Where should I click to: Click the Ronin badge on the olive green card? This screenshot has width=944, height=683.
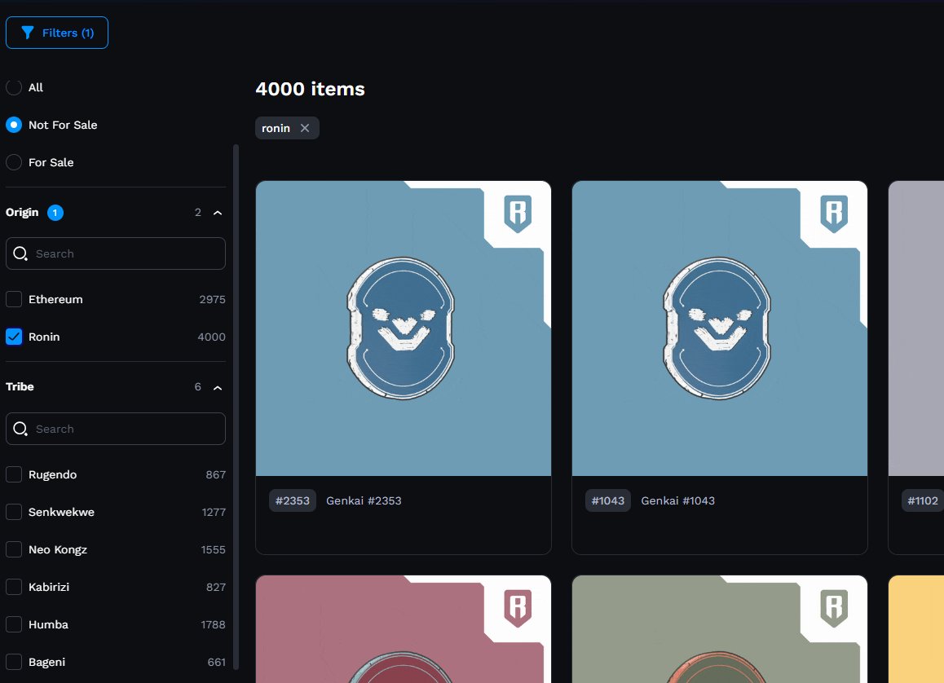coord(834,608)
